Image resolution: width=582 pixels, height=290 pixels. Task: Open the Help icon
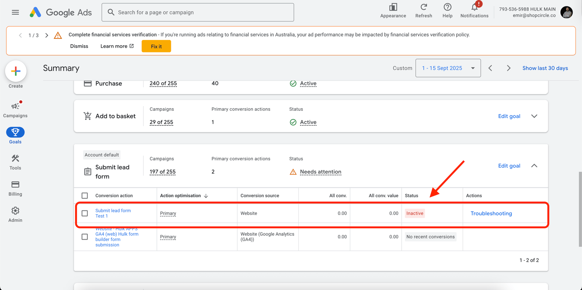[447, 7]
